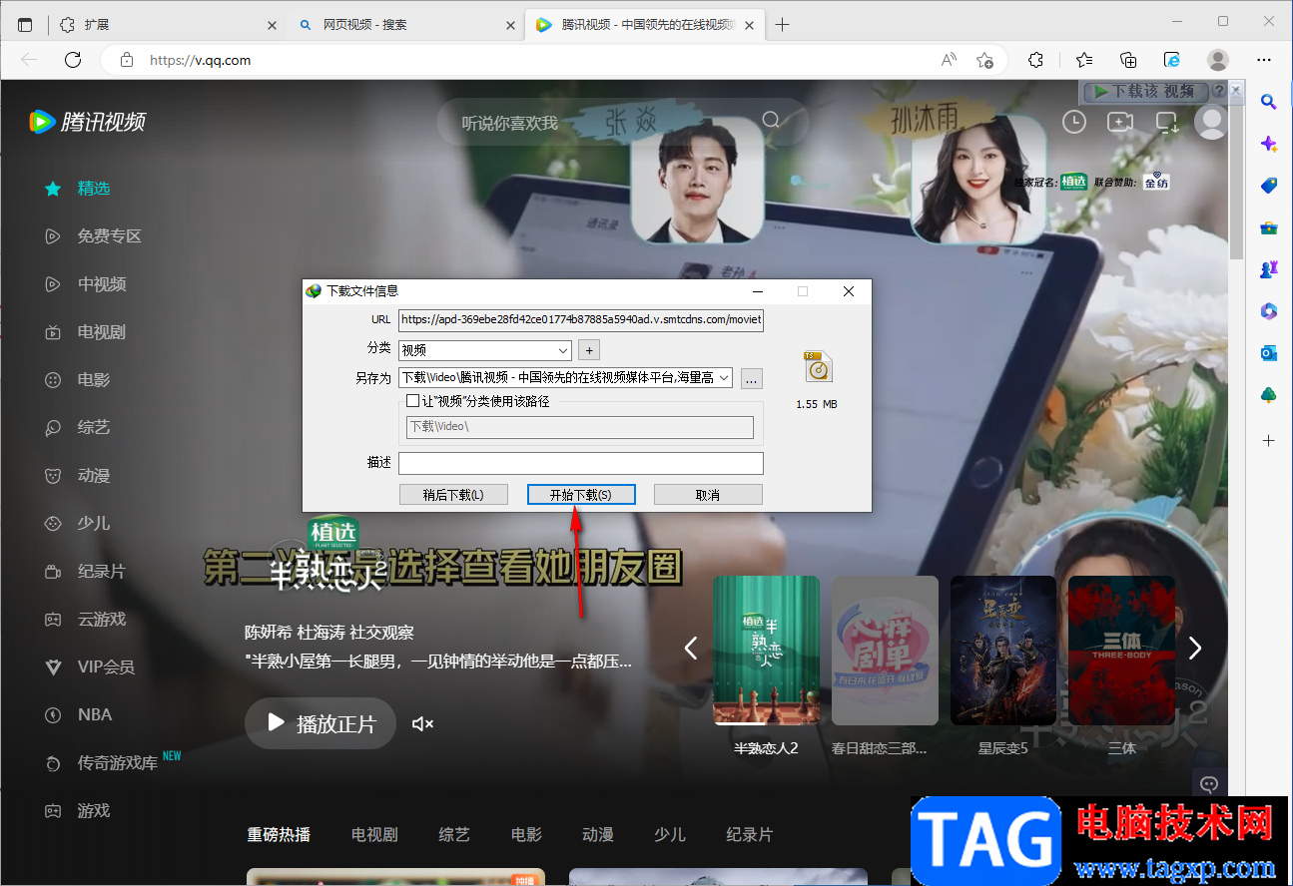This screenshot has width=1293, height=886.
Task: Open the browser Settings and more menu
Action: pyautogui.click(x=1264, y=60)
